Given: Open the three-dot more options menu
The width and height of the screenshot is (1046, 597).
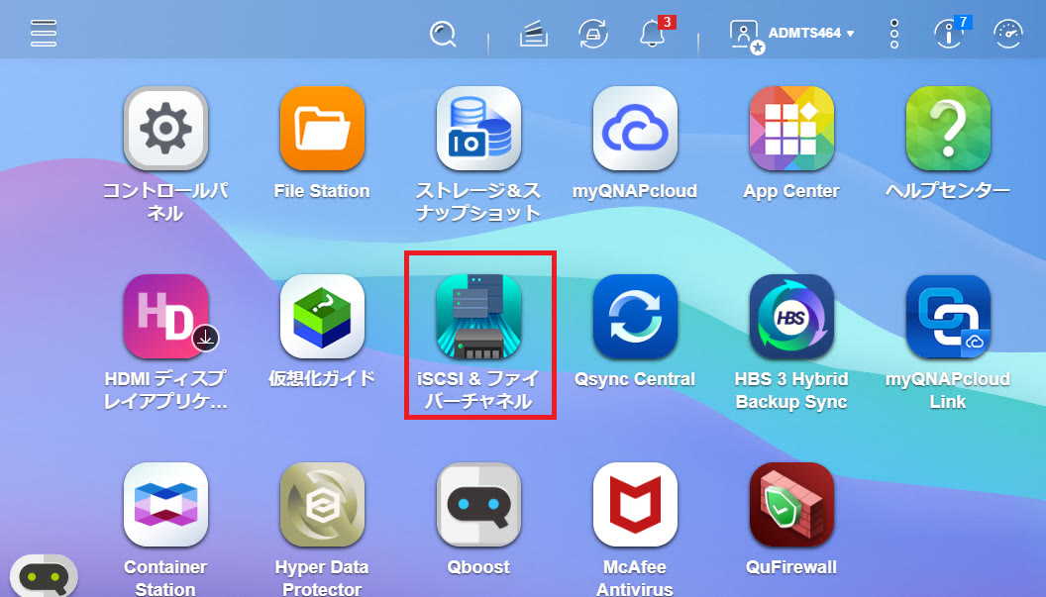Looking at the screenshot, I should [x=893, y=34].
